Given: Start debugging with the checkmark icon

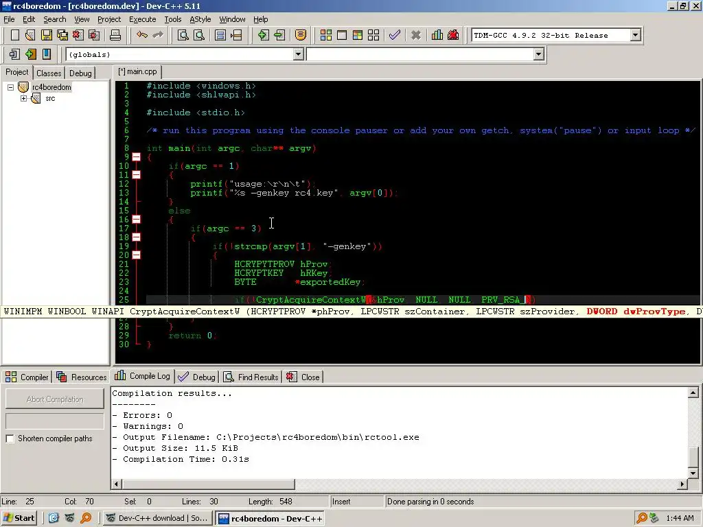Looking at the screenshot, I should tap(395, 35).
